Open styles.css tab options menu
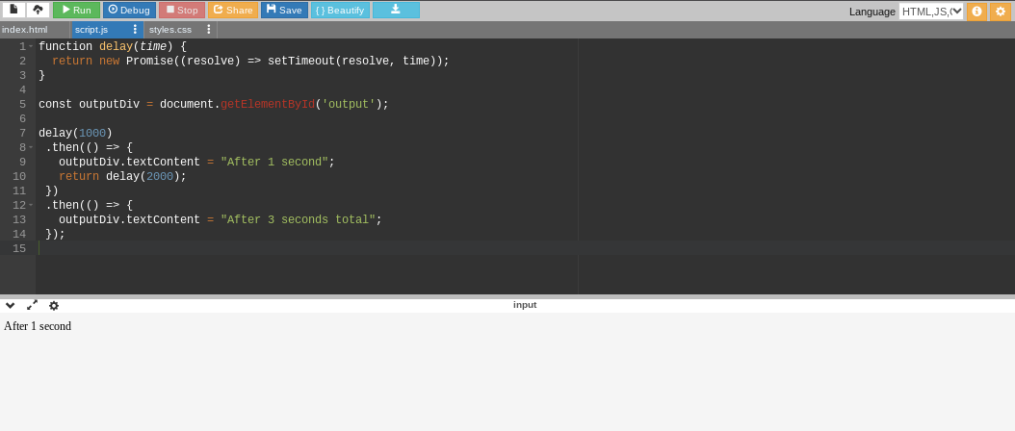 pos(208,30)
